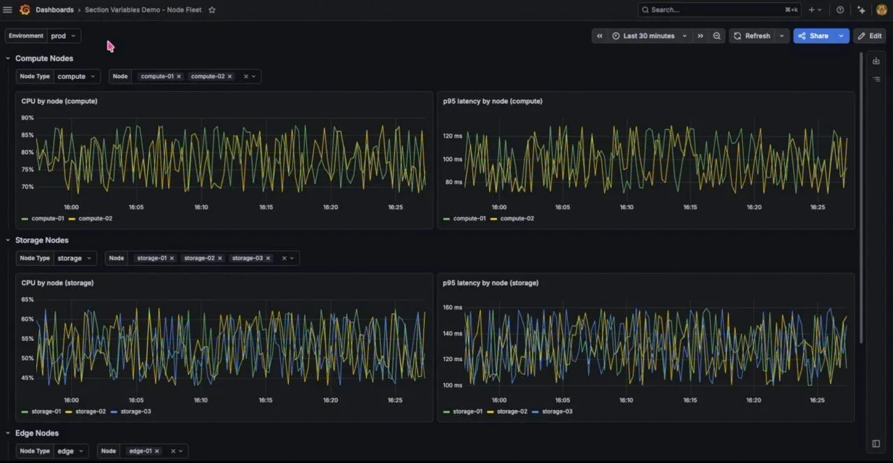Collapse the Edge Nodes section

[8, 433]
